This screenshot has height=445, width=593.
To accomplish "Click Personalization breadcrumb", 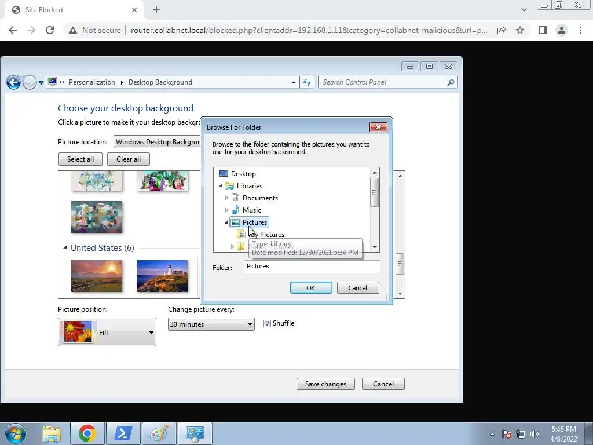I will pos(92,82).
